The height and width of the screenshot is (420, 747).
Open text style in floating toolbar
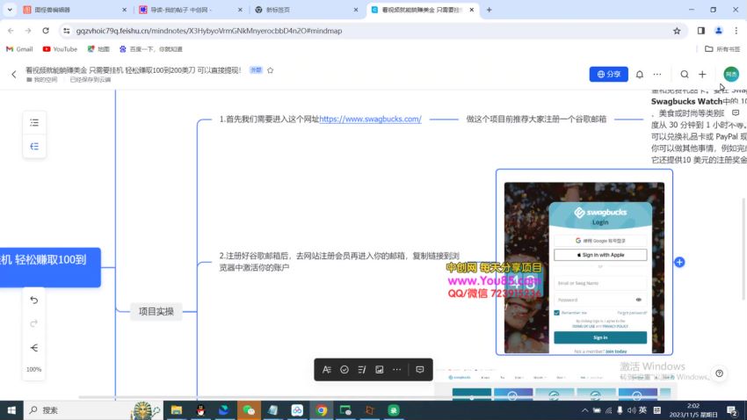click(x=327, y=370)
